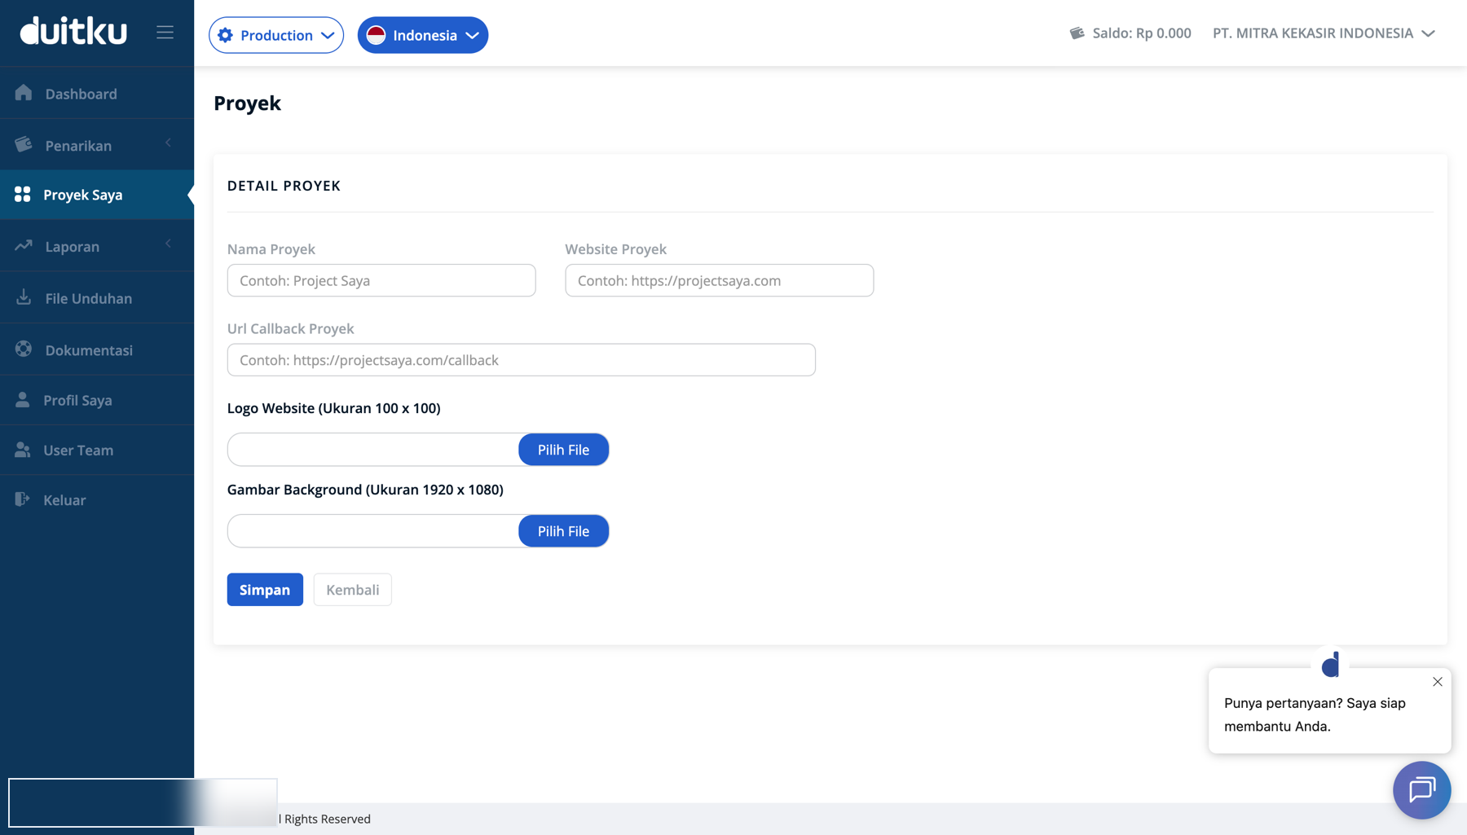This screenshot has width=1467, height=835.
Task: Click the Logo Website file name box
Action: (373, 450)
